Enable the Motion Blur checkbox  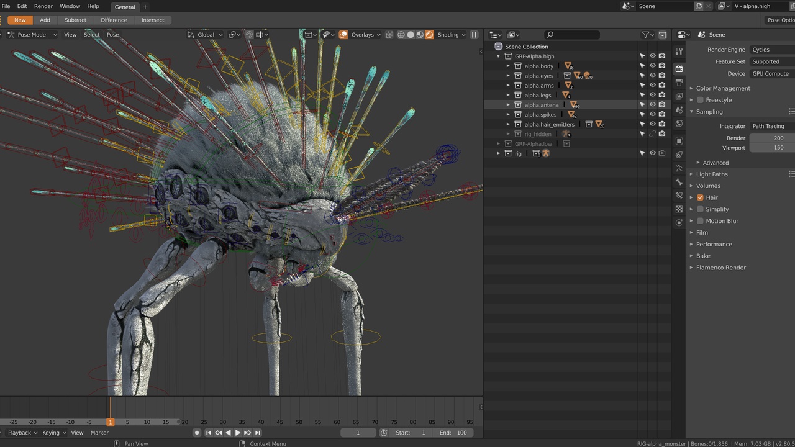pos(700,221)
